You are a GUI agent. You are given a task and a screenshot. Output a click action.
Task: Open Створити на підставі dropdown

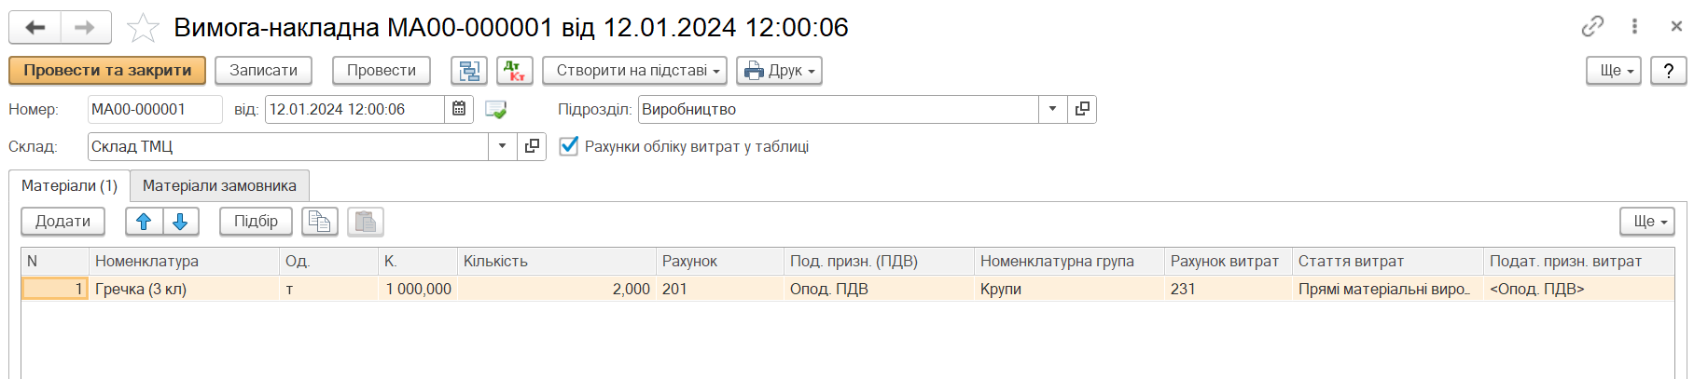coord(634,71)
